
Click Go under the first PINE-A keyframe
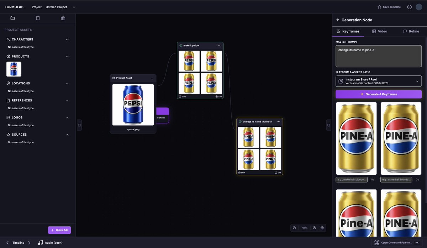(373, 180)
